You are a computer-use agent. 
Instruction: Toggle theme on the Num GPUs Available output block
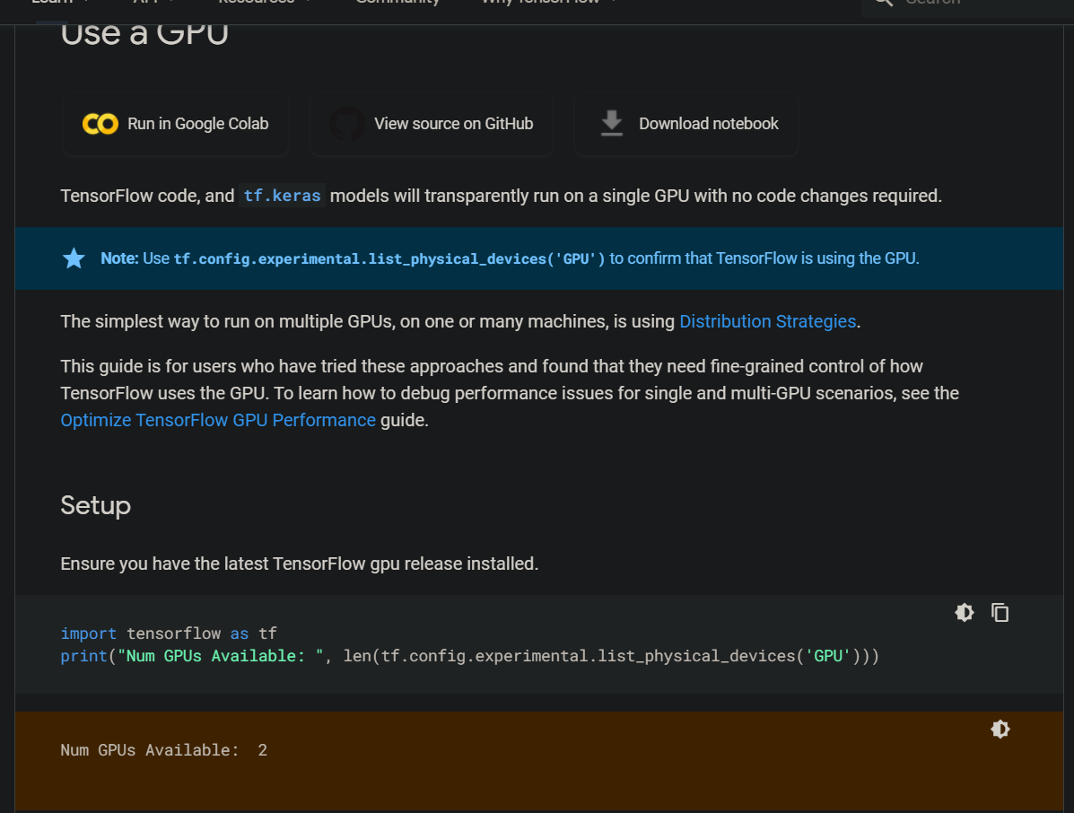(x=1000, y=729)
